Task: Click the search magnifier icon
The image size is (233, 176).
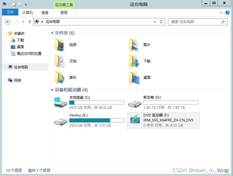Action: pyautogui.click(x=223, y=22)
